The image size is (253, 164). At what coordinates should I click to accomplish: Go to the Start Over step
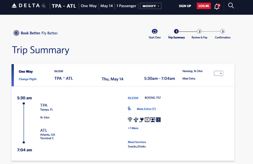154,32
